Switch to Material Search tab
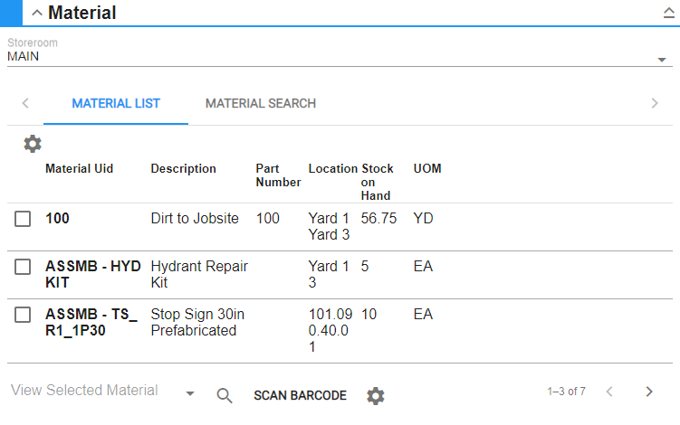The height and width of the screenshot is (425, 680). (261, 103)
